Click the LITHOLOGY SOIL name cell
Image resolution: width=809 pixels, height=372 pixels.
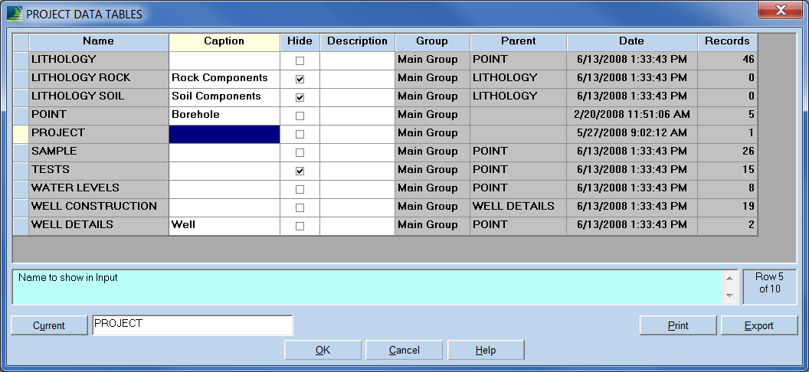[99, 97]
